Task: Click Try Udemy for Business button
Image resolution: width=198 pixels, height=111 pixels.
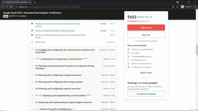Action: pos(146,94)
